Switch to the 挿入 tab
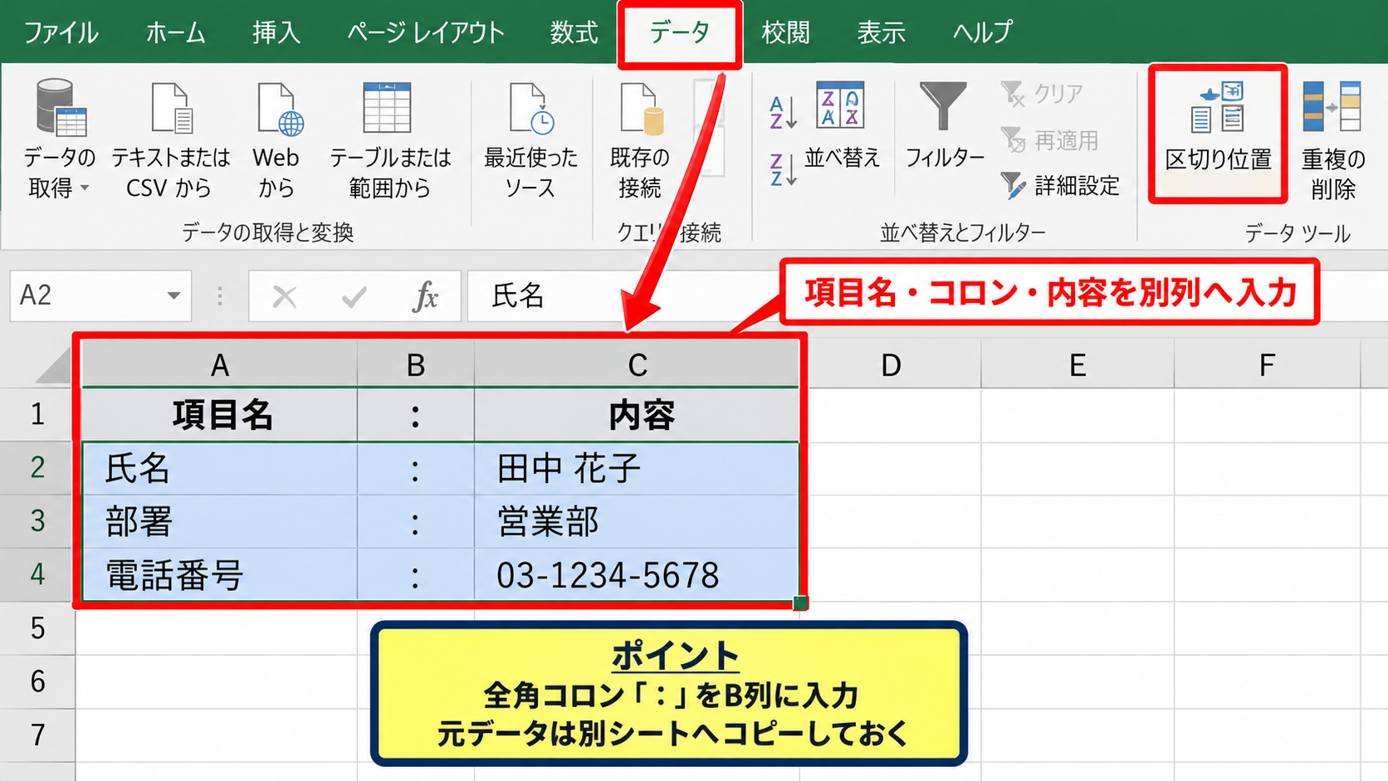1388x781 pixels. pos(276,33)
